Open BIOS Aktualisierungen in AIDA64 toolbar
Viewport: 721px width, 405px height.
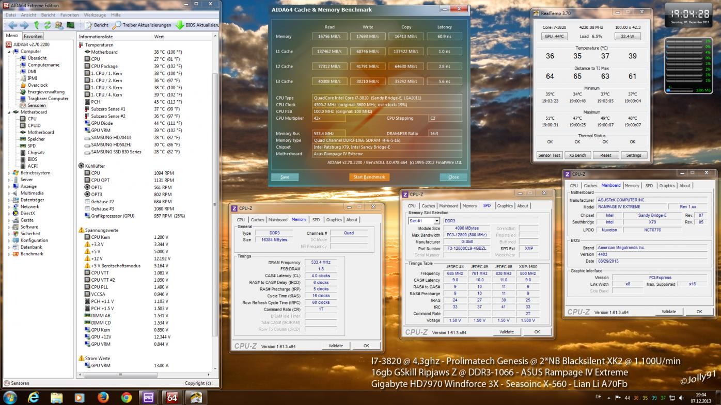[198, 25]
